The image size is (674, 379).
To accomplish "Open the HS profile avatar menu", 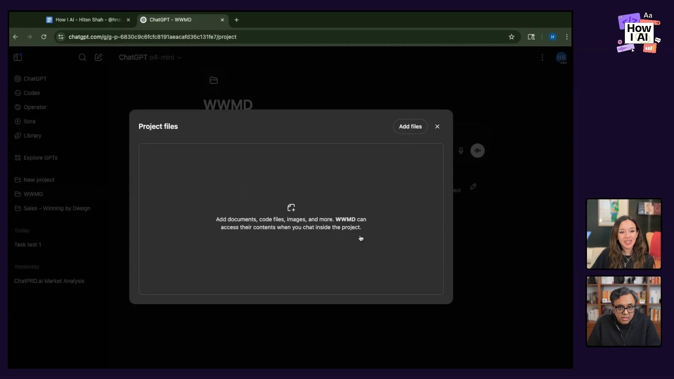I will (x=561, y=58).
